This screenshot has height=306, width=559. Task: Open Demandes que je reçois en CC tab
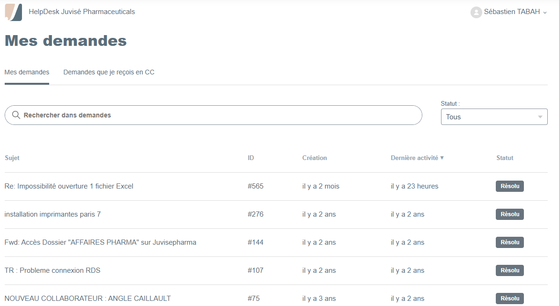pos(109,73)
